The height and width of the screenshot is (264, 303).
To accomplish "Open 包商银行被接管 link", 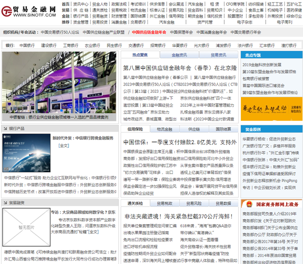I will [256, 79].
